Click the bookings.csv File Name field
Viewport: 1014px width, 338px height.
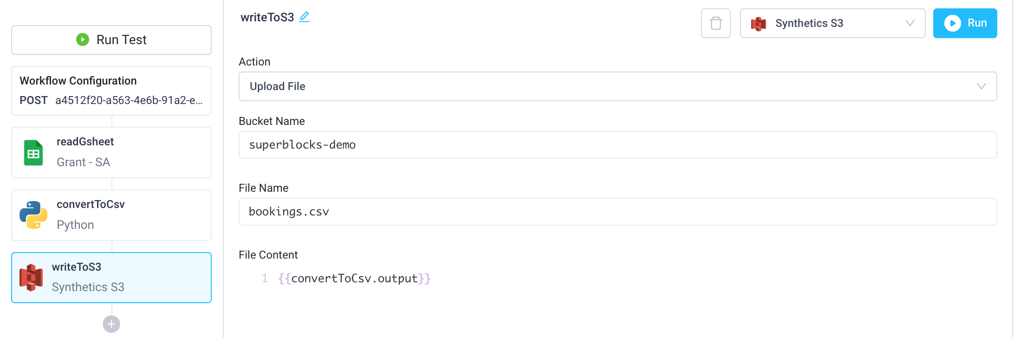[x=617, y=211]
